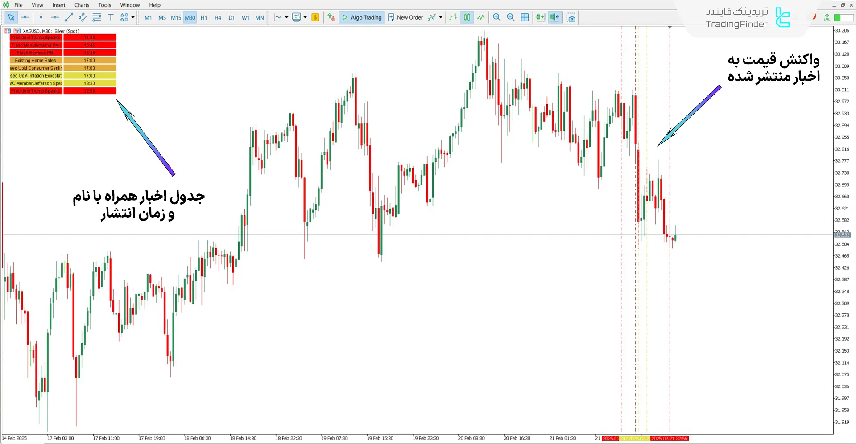Tile chart windows using grid icon

pos(525,17)
